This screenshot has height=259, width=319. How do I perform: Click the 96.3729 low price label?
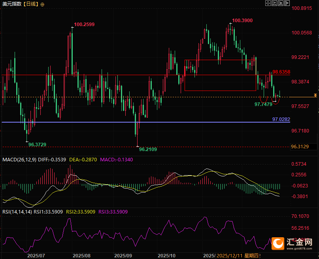click(37, 145)
